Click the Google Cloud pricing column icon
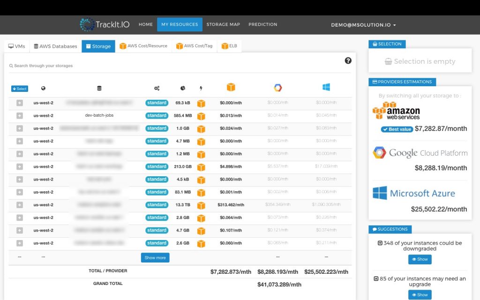The height and width of the screenshot is (300, 480). tap(277, 87)
